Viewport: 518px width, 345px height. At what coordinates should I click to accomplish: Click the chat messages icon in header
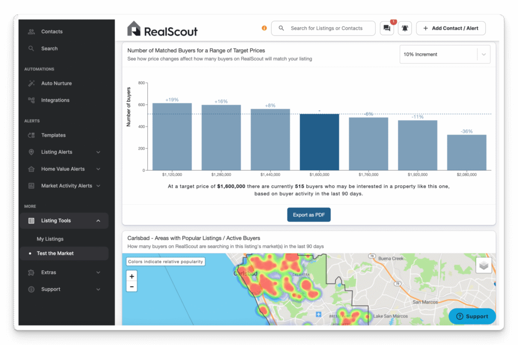(386, 29)
